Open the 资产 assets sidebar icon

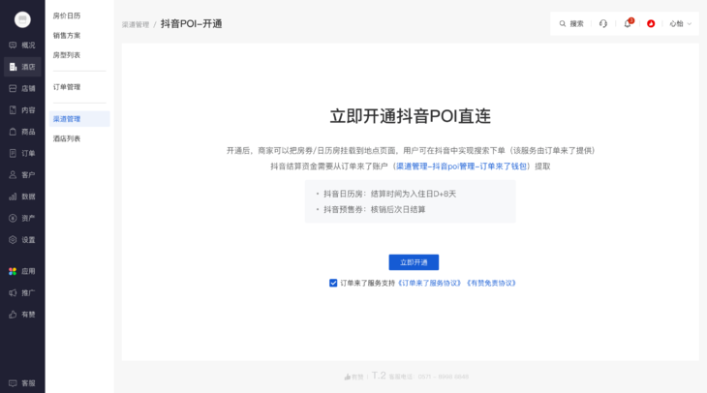tap(13, 218)
